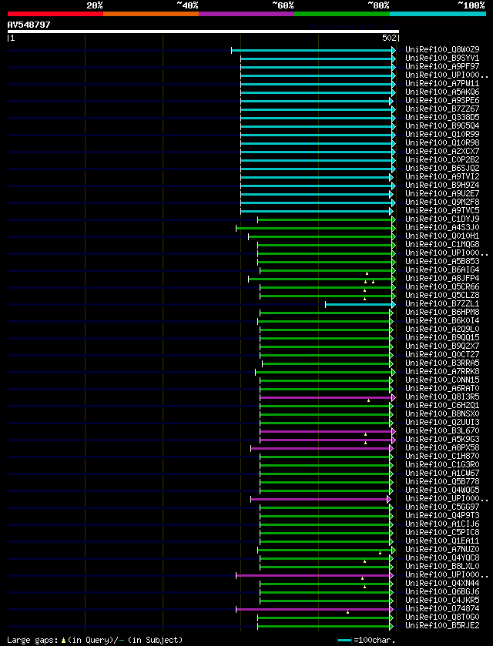The width and height of the screenshot is (493, 646).
Task: Click the green ~80% identity legend segment
Action: click(x=342, y=14)
